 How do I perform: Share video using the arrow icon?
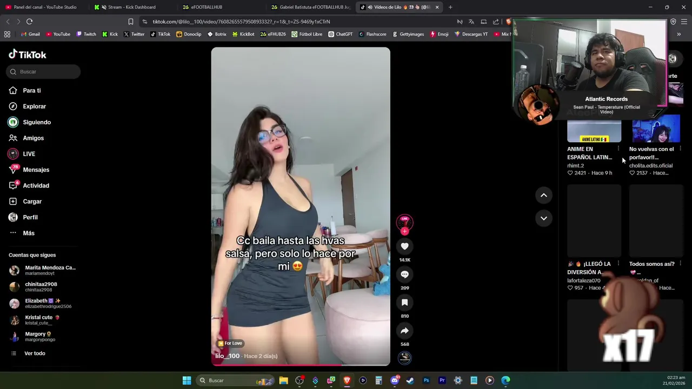pos(404,331)
